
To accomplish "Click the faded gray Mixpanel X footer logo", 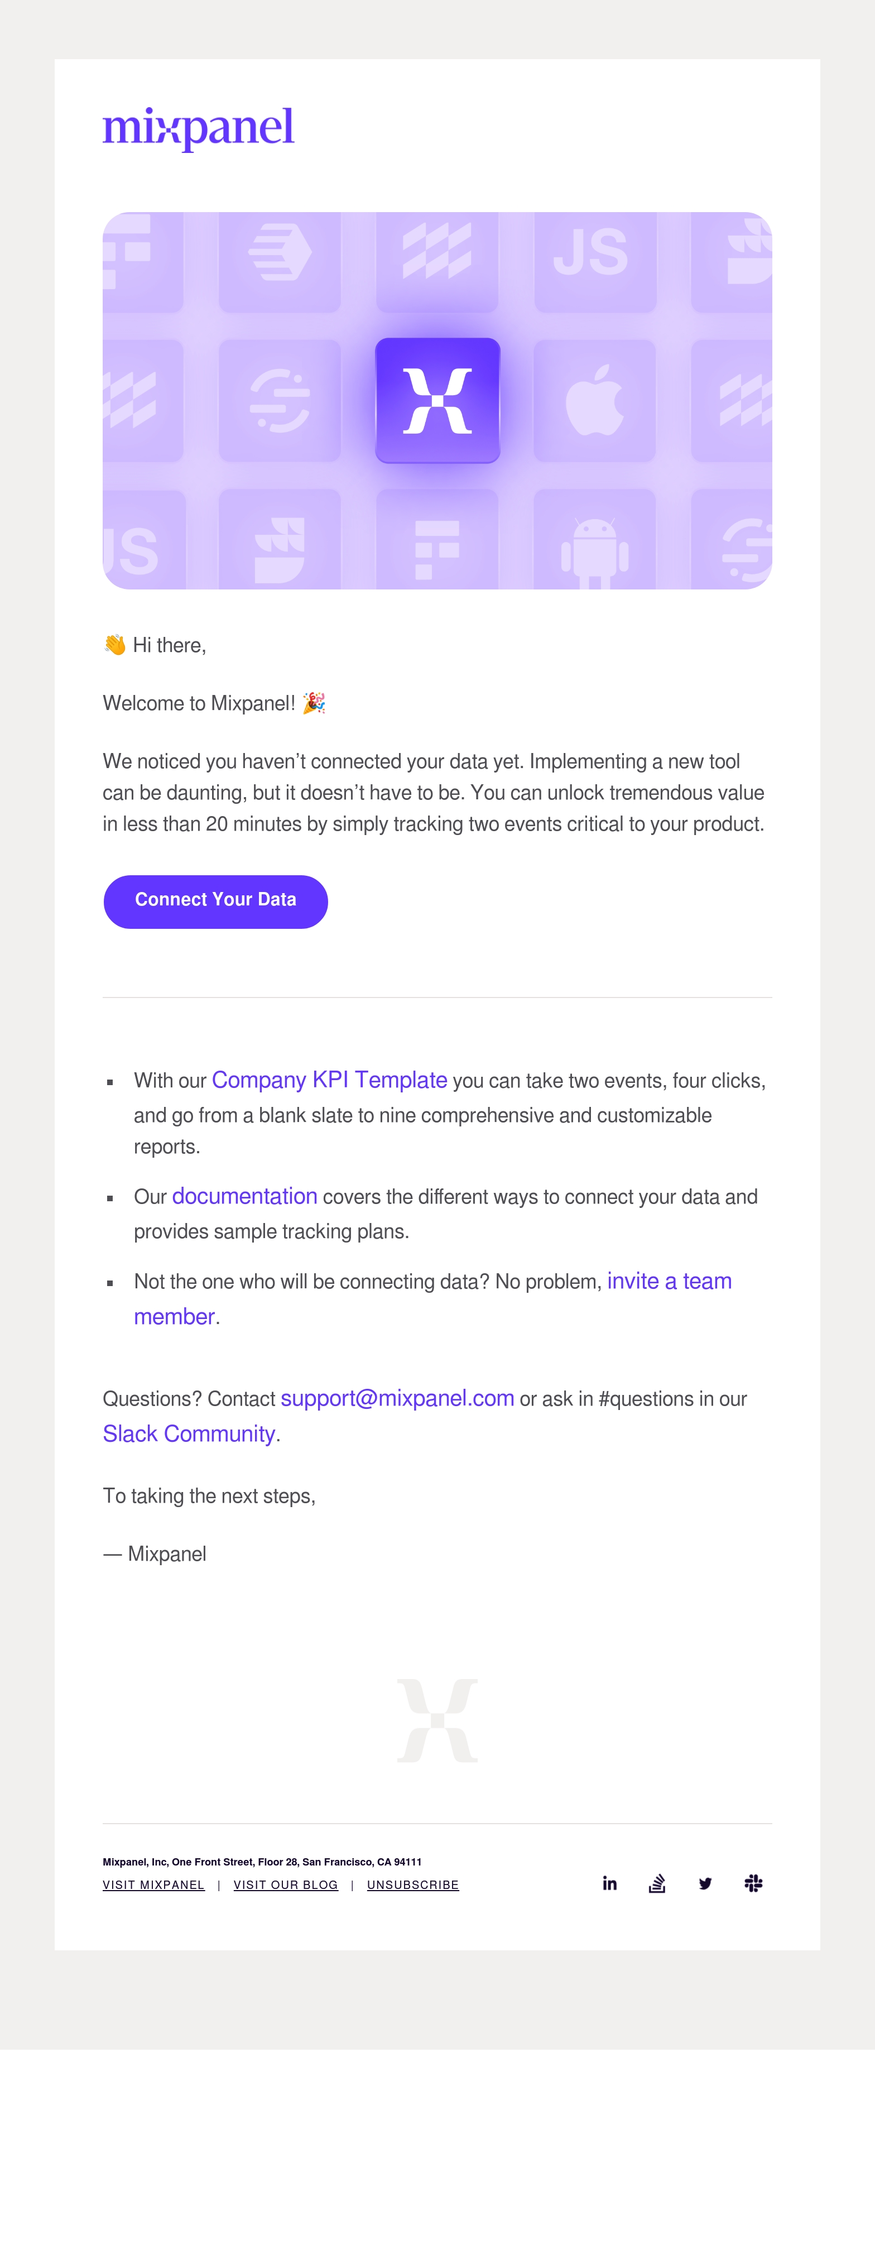I will (437, 1720).
